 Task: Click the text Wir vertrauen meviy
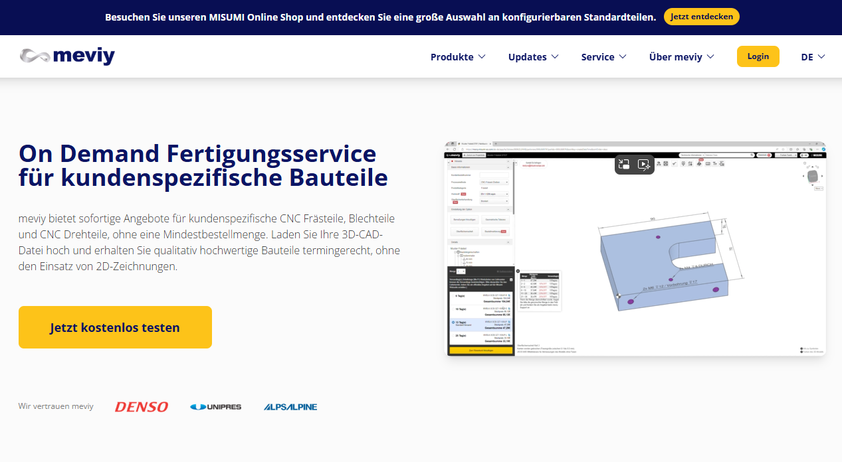[x=56, y=406]
